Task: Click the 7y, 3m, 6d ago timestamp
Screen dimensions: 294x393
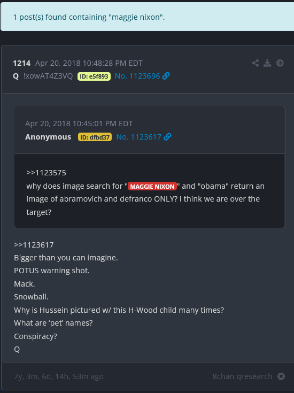Action: point(59,376)
